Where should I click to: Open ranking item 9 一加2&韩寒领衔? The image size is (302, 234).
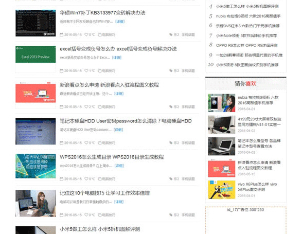[249, 55]
